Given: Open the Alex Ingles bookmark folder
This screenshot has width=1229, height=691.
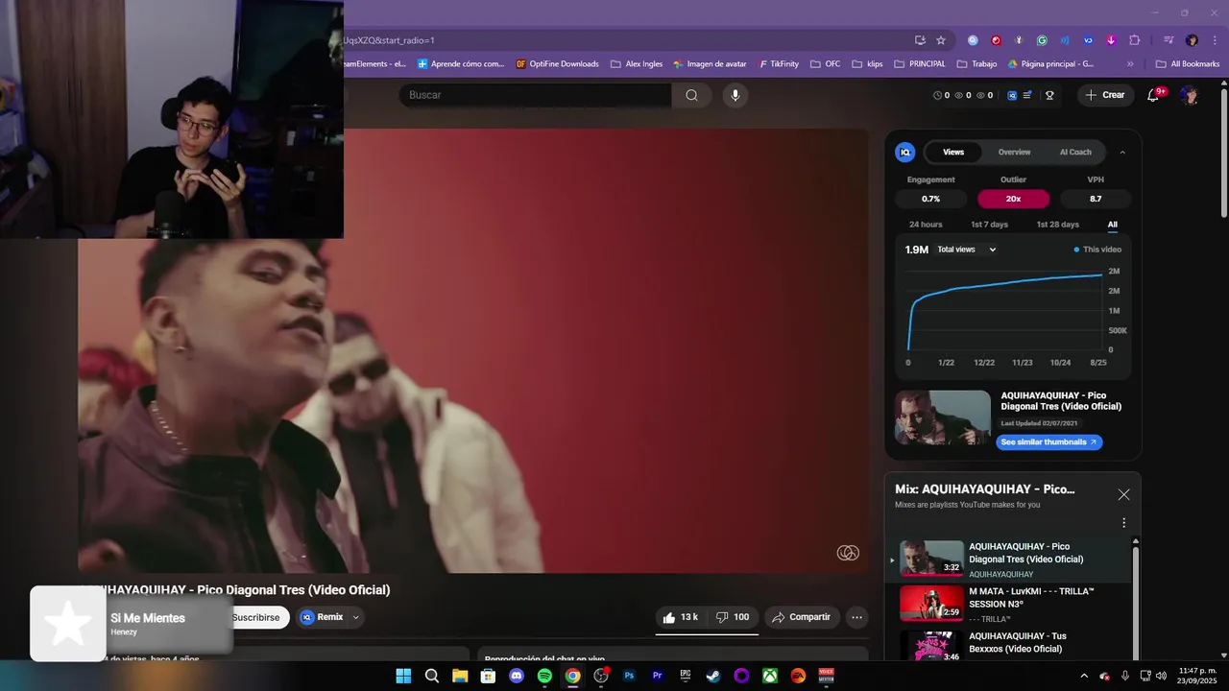Looking at the screenshot, I should click(x=636, y=64).
